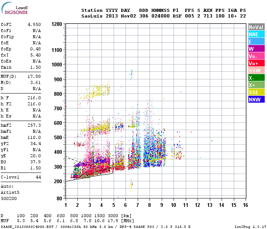The width and height of the screenshot is (267, 229).
Task: Click the MUF value 5.3 in table
Action: pyautogui.click(x=21, y=221)
